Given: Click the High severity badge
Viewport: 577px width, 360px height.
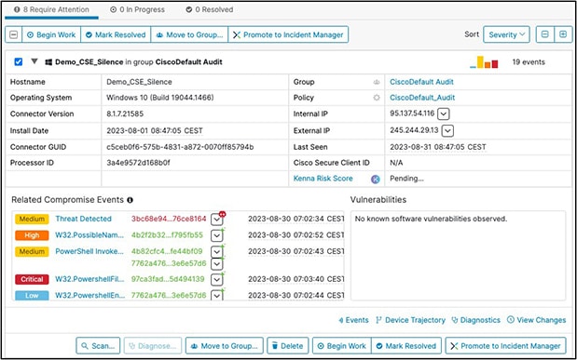Looking at the screenshot, I should click(x=32, y=235).
